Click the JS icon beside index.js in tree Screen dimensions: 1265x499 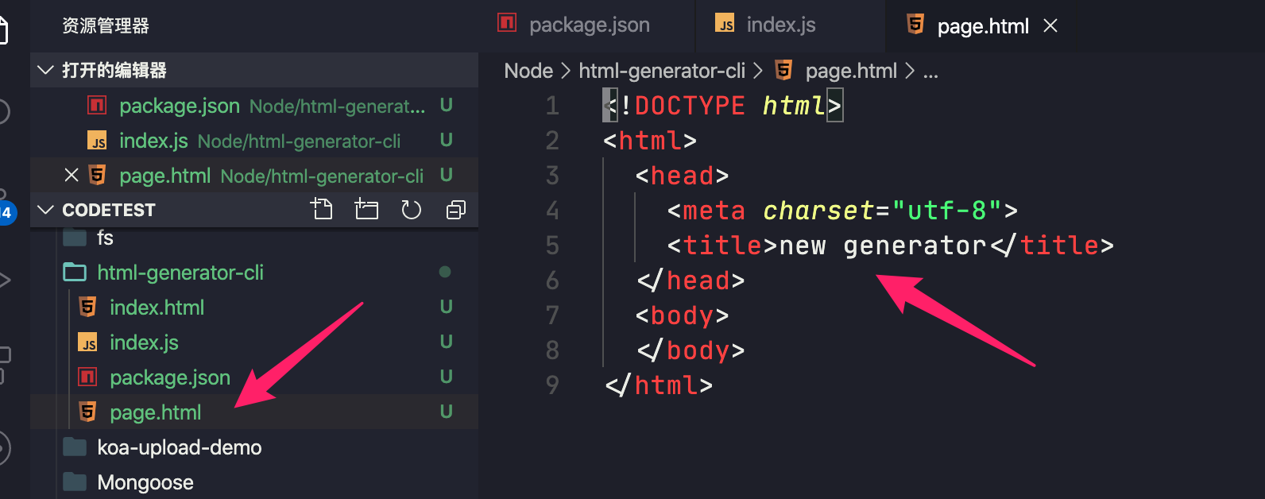click(87, 342)
